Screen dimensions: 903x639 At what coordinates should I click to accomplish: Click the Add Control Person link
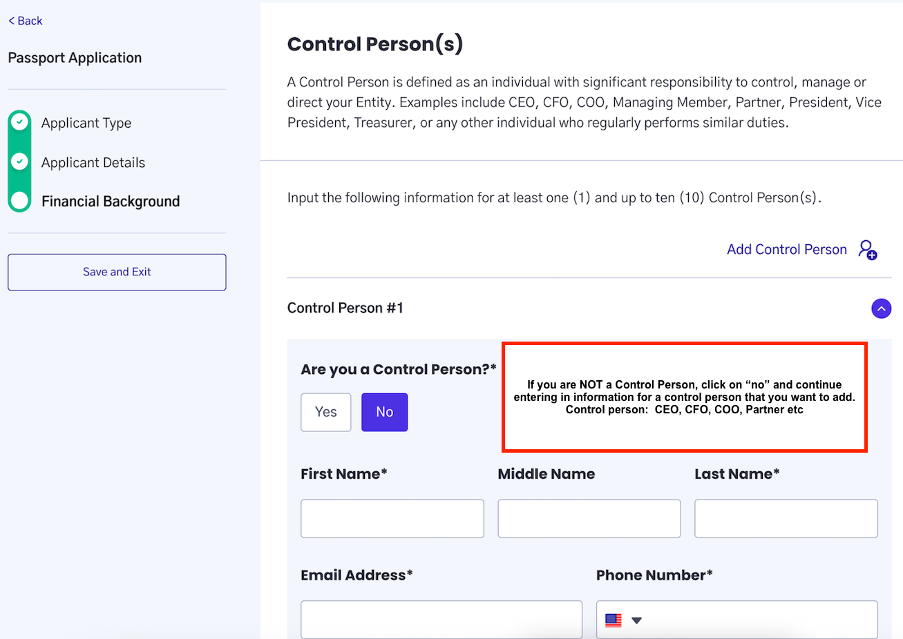click(787, 249)
